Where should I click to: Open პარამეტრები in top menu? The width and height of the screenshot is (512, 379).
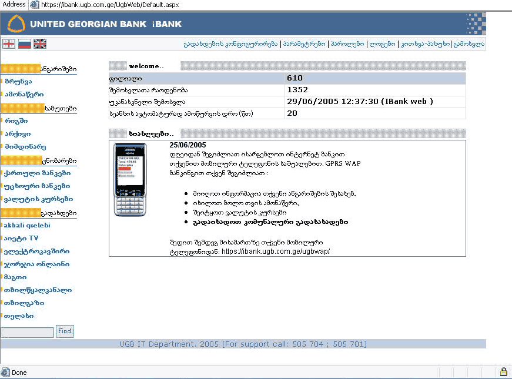pos(304,43)
